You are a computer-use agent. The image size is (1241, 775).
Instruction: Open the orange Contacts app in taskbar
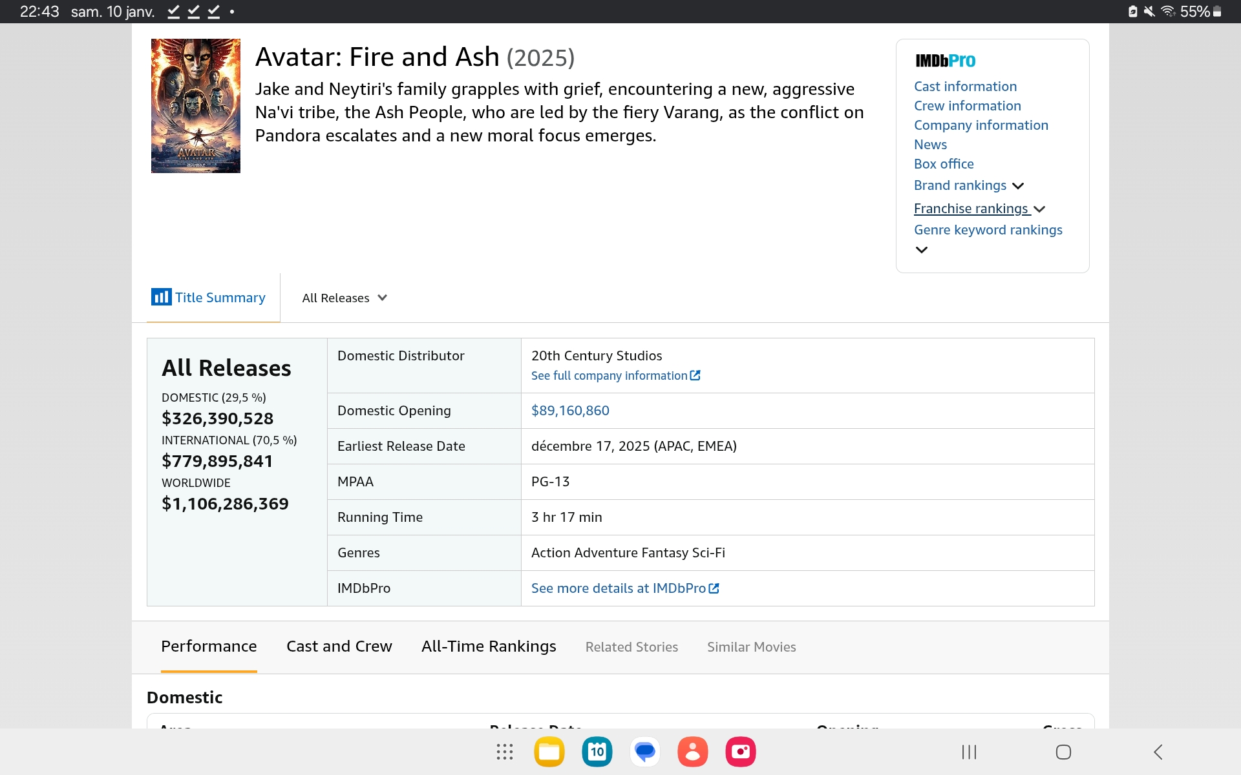693,752
